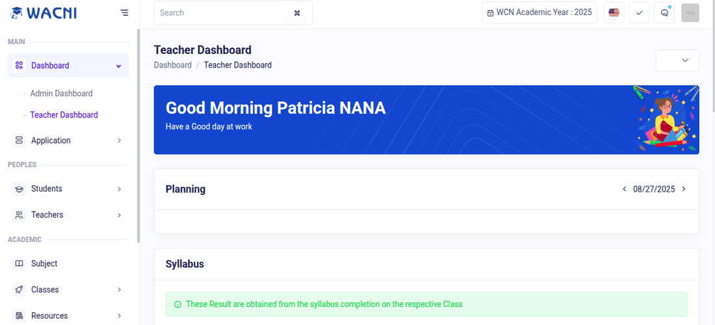Click the Students graduation cap icon

click(19, 189)
